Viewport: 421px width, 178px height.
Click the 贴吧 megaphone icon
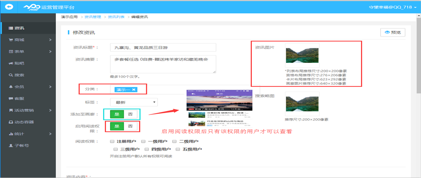coord(11,64)
